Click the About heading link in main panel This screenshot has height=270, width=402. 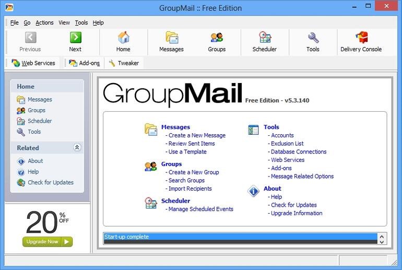tap(273, 189)
